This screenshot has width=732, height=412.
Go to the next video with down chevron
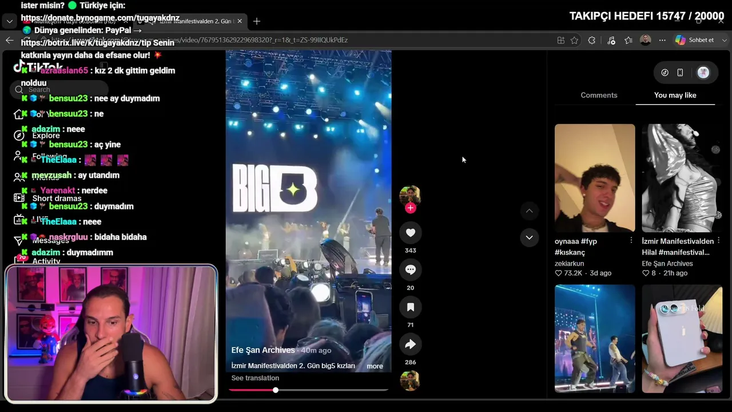click(x=529, y=237)
